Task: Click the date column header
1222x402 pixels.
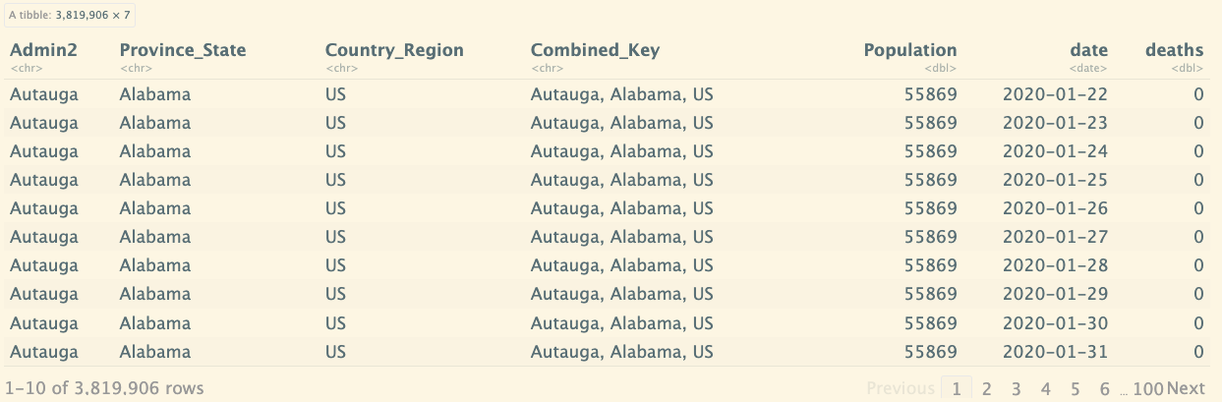Action: [x=1088, y=50]
